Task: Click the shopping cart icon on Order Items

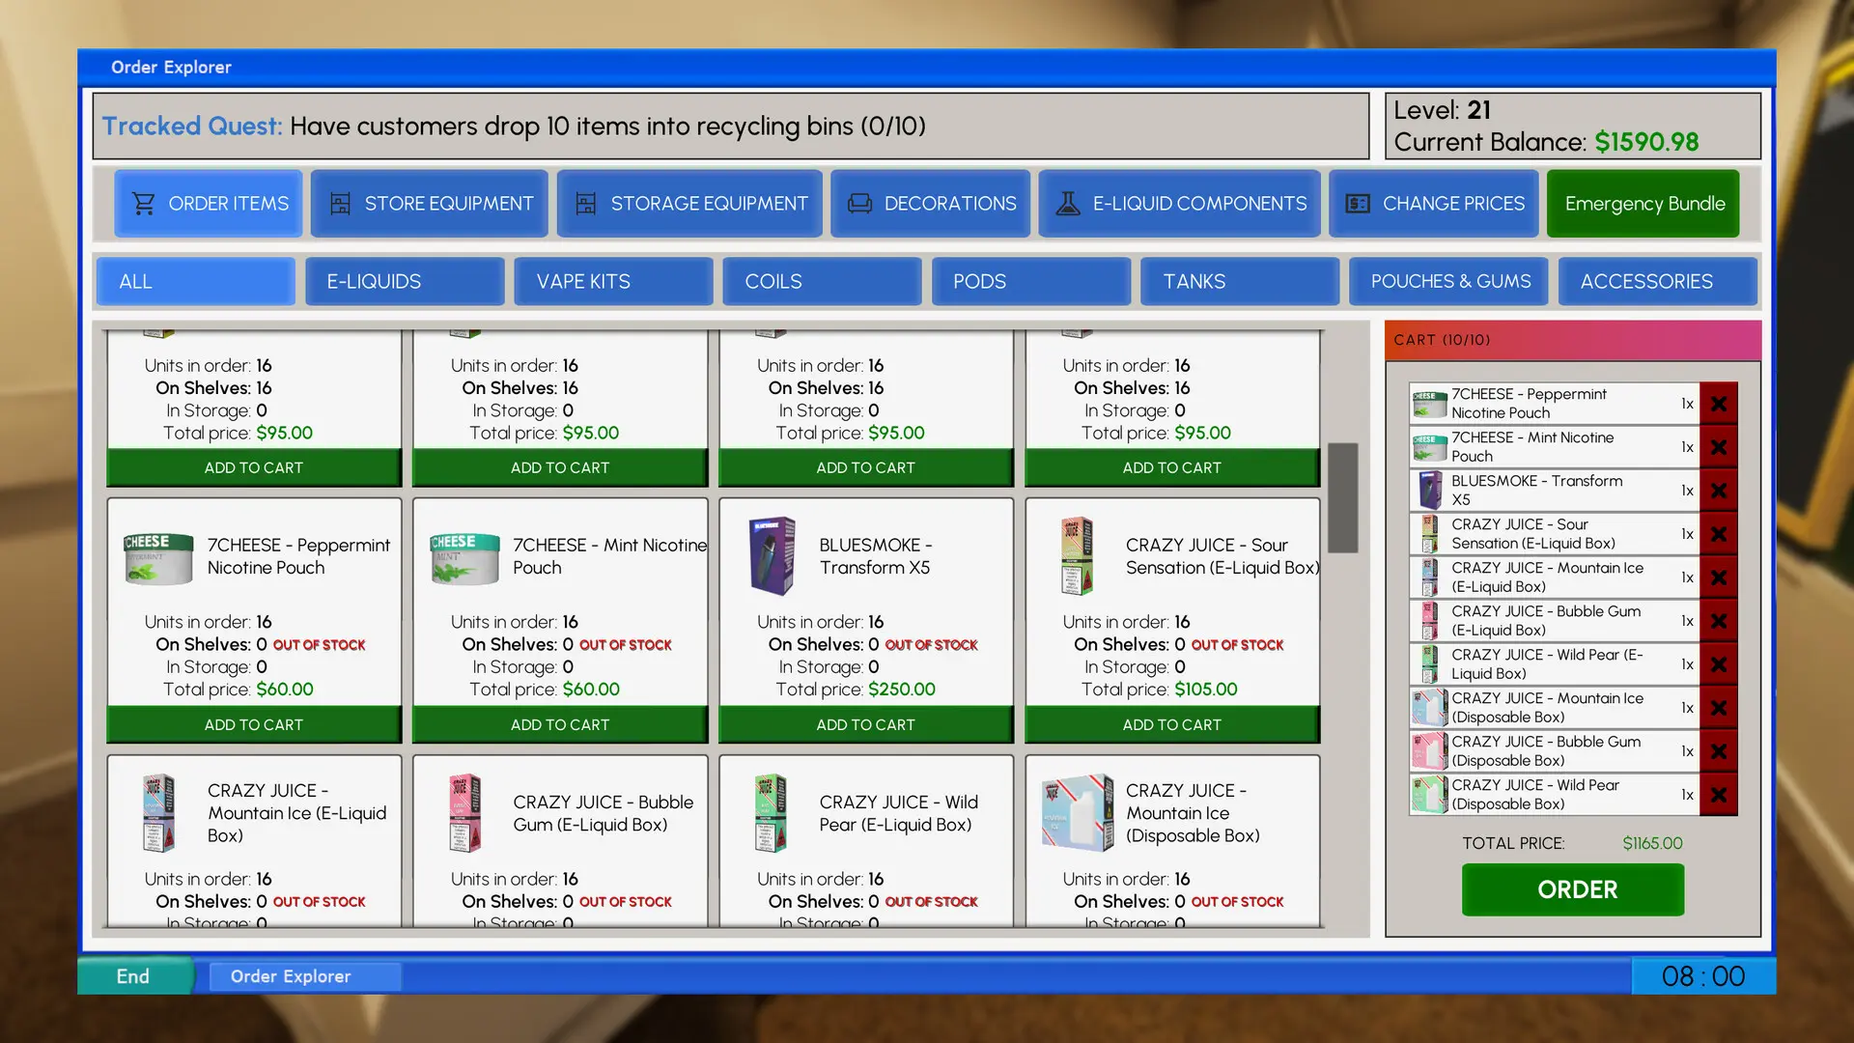Action: click(144, 204)
